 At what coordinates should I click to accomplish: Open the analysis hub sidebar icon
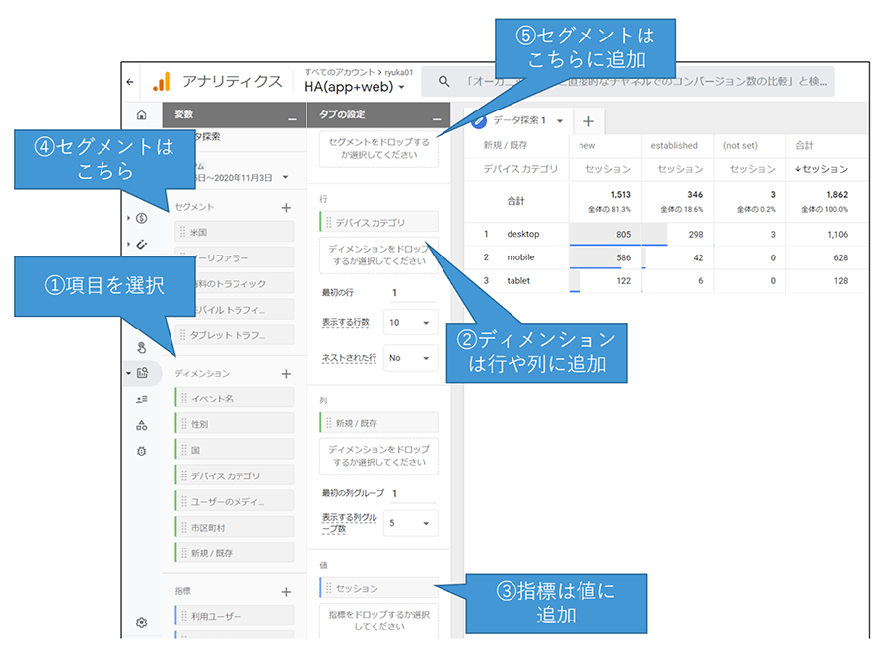(x=142, y=373)
